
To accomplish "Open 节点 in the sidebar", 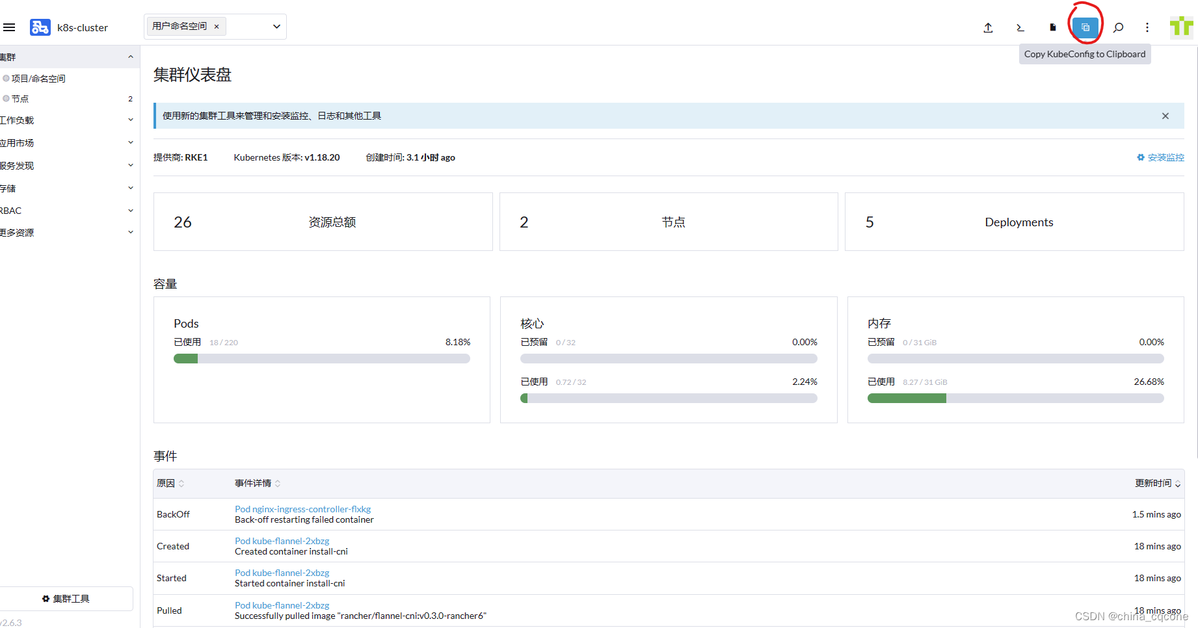I will (x=20, y=99).
